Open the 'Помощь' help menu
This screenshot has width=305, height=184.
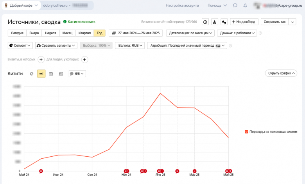(217, 5)
